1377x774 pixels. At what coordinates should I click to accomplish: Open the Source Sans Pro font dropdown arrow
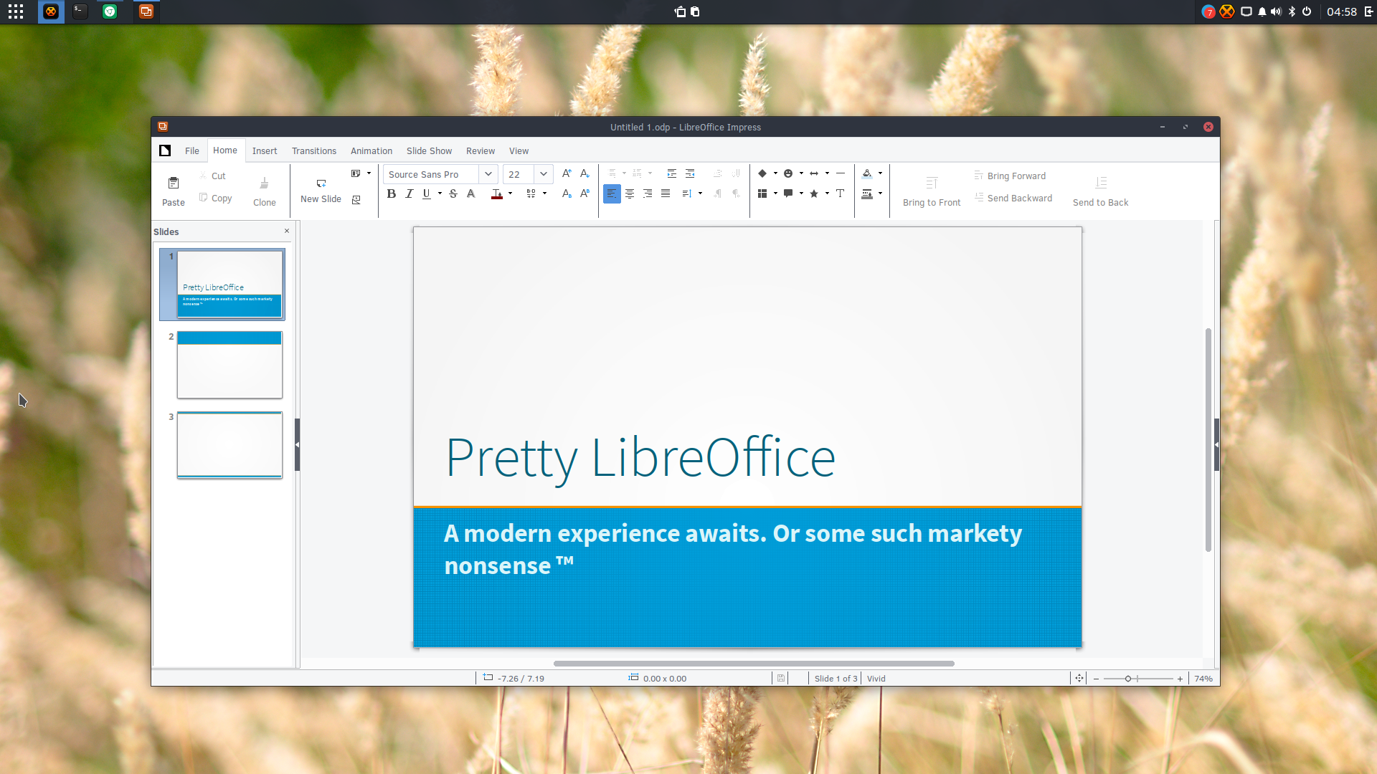click(488, 174)
